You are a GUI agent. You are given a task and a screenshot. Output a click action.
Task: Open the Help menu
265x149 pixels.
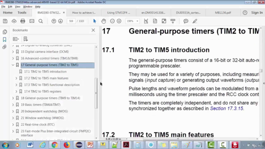point(38,7)
